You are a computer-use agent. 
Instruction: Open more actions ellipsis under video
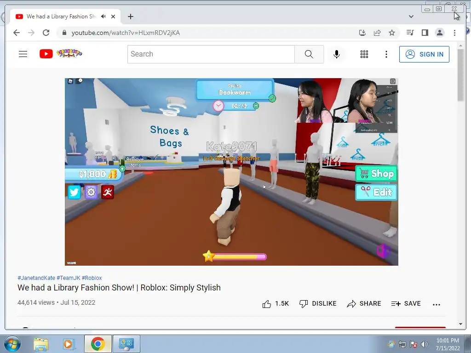437,304
